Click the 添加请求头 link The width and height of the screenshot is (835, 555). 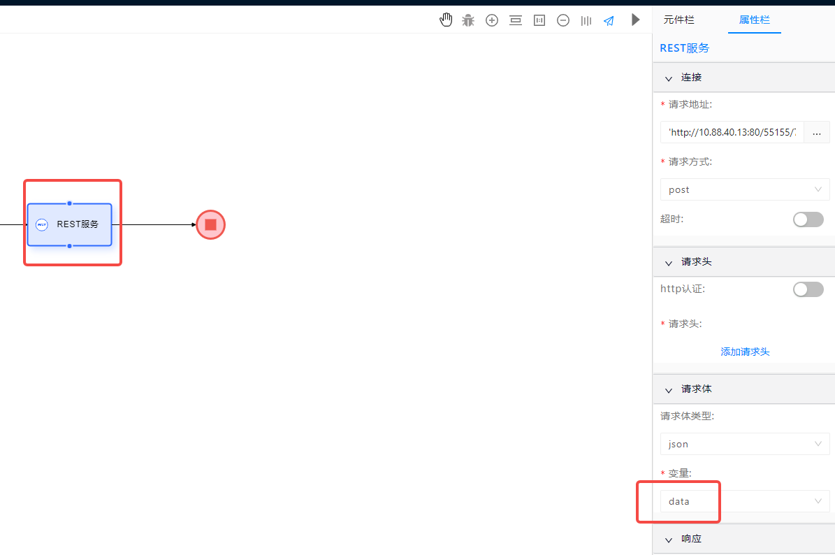(745, 352)
